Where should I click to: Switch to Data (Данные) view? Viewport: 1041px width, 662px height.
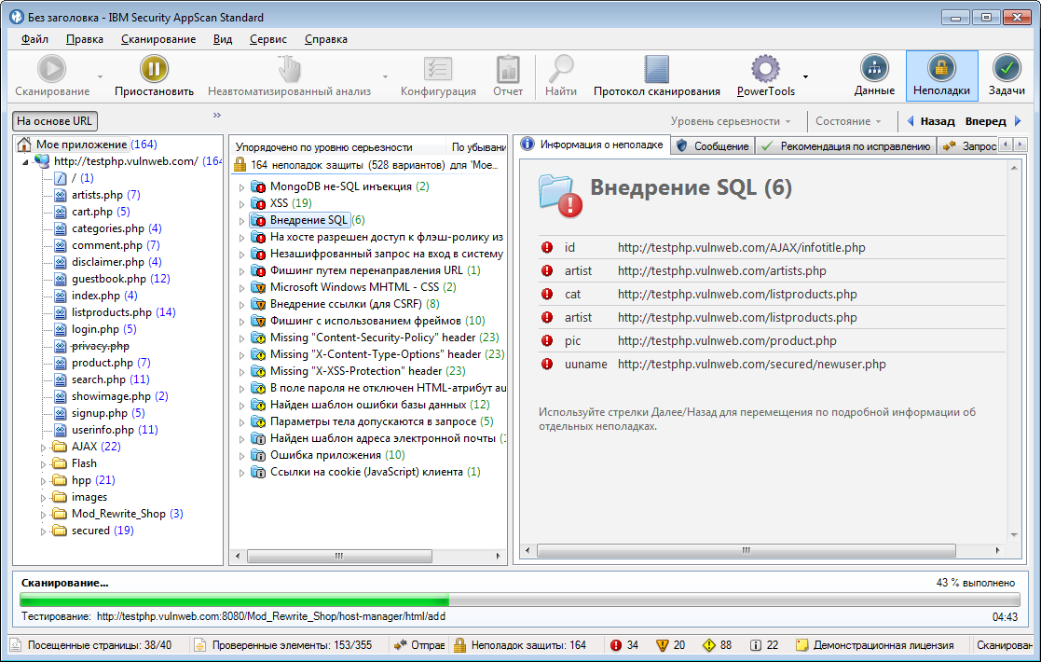874,69
